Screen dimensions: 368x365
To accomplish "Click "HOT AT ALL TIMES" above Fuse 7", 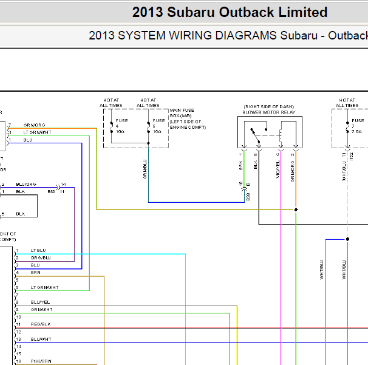I will coord(347,103).
